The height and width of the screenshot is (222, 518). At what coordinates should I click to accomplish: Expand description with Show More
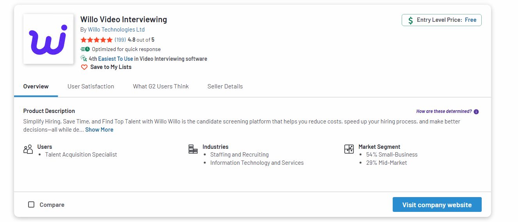pos(99,130)
